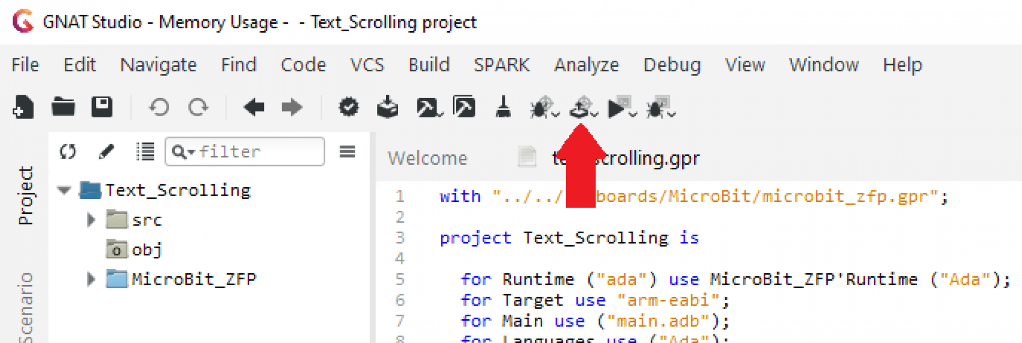
Task: Open the Debug menu
Action: [672, 65]
